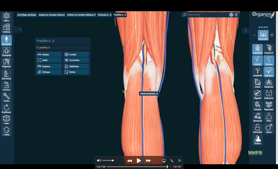Toggle the Artériel system layer

pyautogui.click(x=257, y=61)
